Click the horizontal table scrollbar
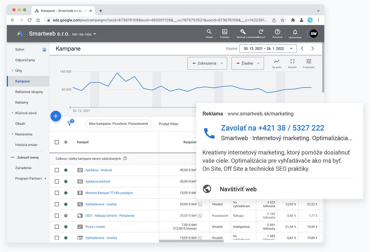The image size is (370, 252). pyautogui.click(x=191, y=241)
